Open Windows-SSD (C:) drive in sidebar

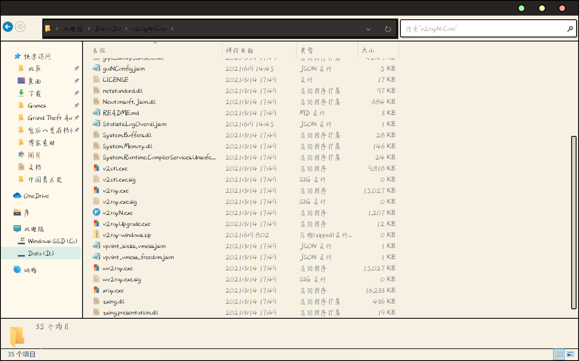[x=52, y=241]
